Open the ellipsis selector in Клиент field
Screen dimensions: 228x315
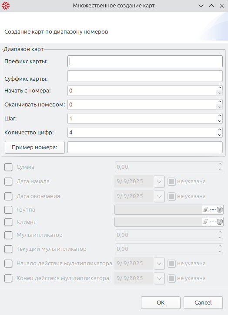213,222
